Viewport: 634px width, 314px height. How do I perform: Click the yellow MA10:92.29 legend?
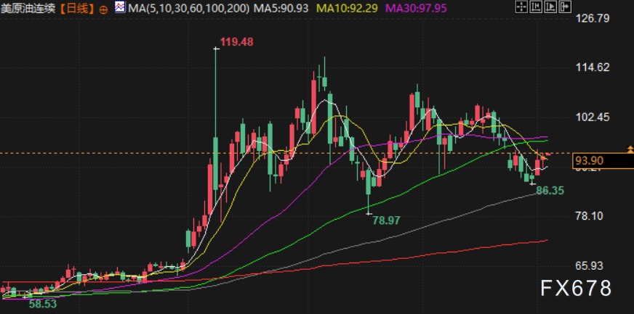348,8
